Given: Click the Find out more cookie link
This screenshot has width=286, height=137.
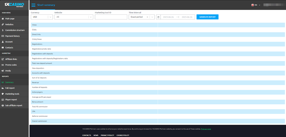Looking at the screenshot, I should (x=206, y=129).
